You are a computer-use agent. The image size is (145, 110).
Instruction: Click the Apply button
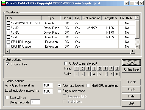[x=131, y=89]
